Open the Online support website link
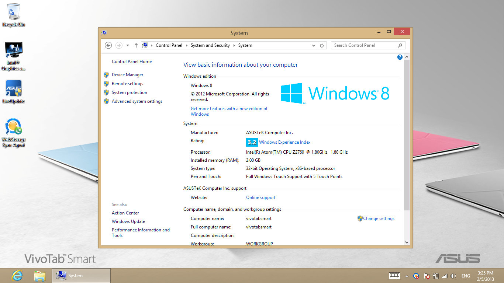504x283 pixels. 261,198
